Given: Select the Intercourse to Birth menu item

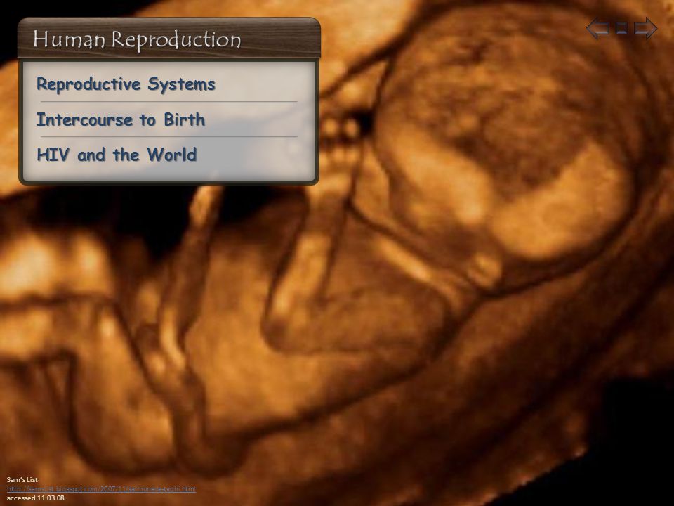Looking at the screenshot, I should 121,119.
